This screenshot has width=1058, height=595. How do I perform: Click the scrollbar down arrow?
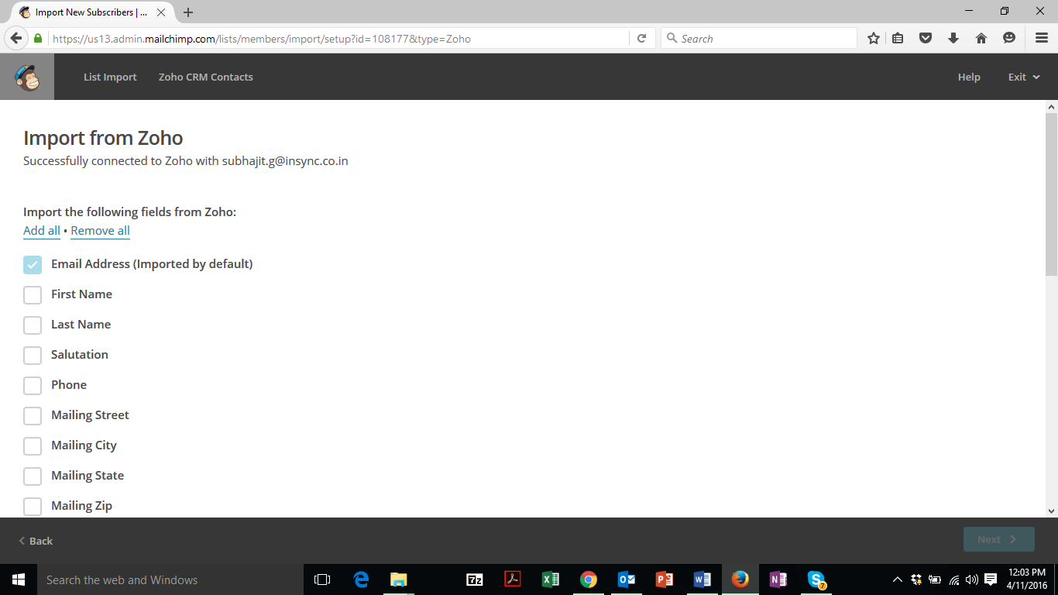[1051, 511]
